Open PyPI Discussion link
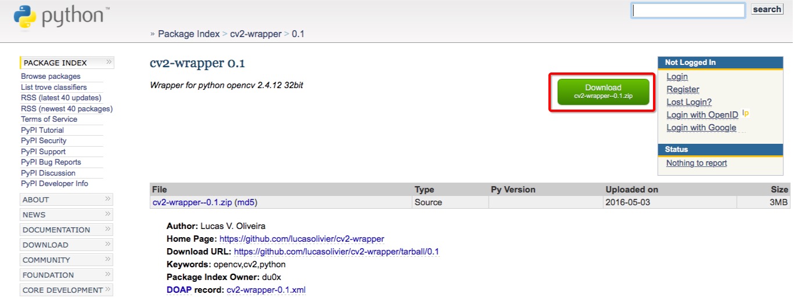 tap(48, 173)
